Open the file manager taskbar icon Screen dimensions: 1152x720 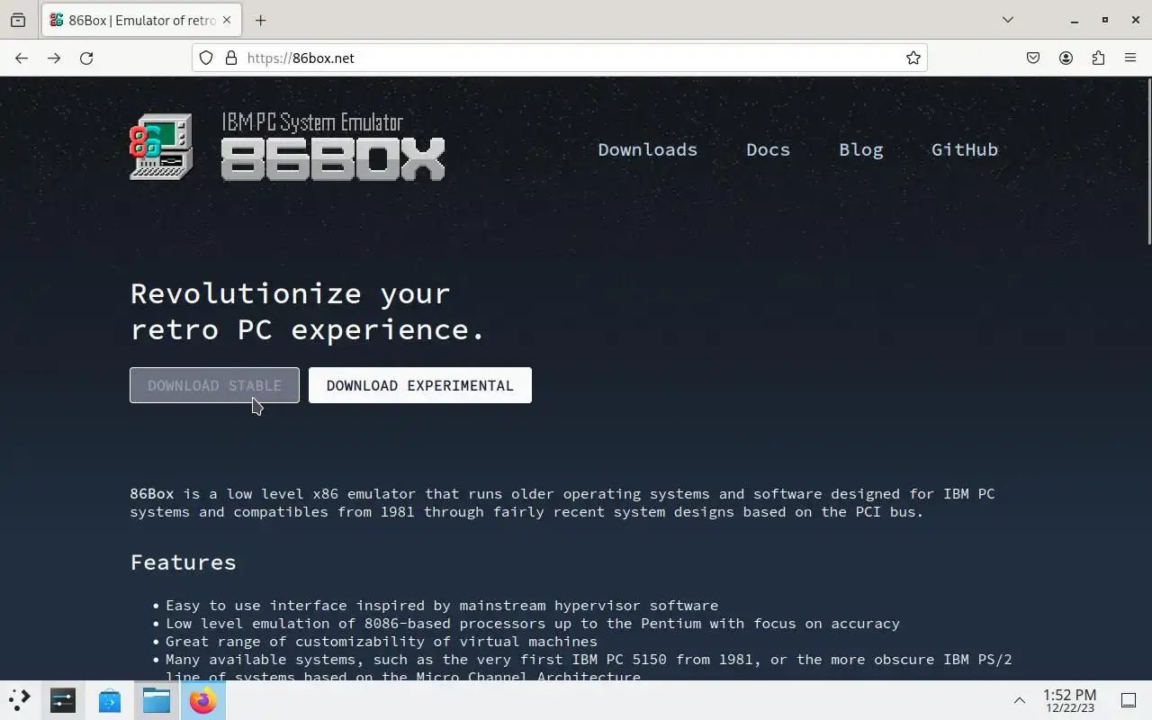[x=157, y=700]
